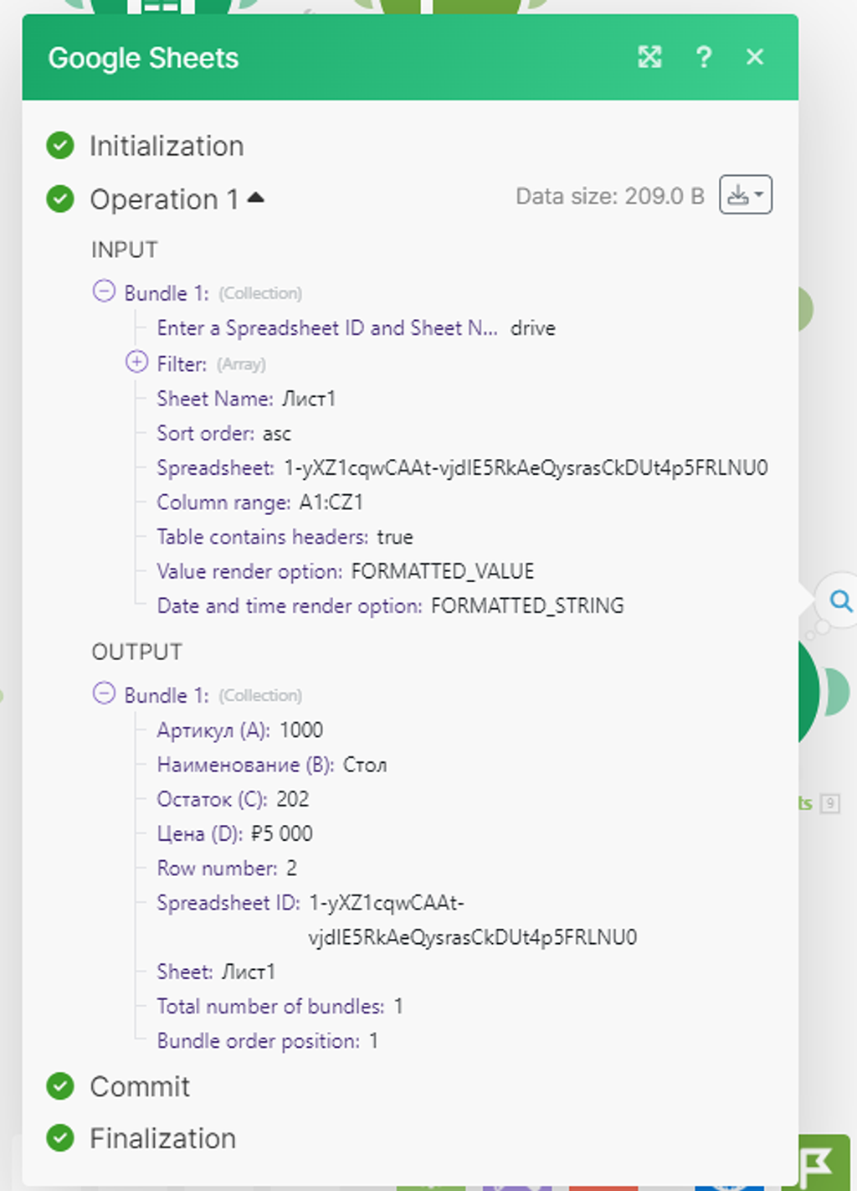
Task: Click the Sort order value asc
Action: click(x=277, y=433)
